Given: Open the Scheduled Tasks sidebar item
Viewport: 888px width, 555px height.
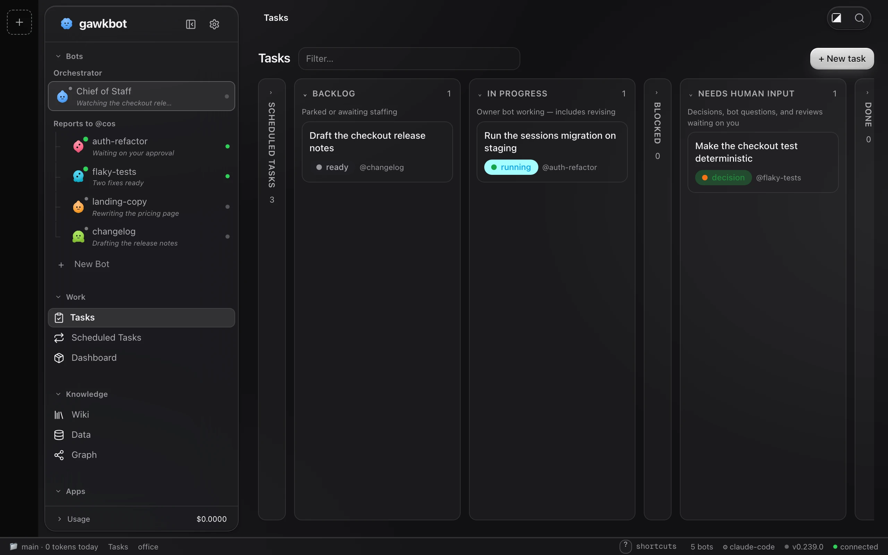Looking at the screenshot, I should click(x=142, y=338).
